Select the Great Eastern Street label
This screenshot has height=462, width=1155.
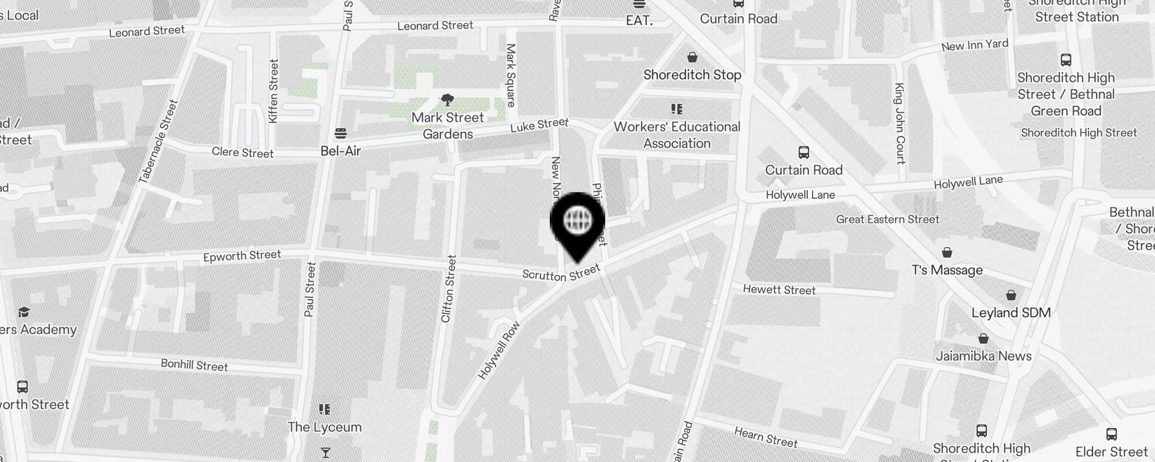[888, 219]
